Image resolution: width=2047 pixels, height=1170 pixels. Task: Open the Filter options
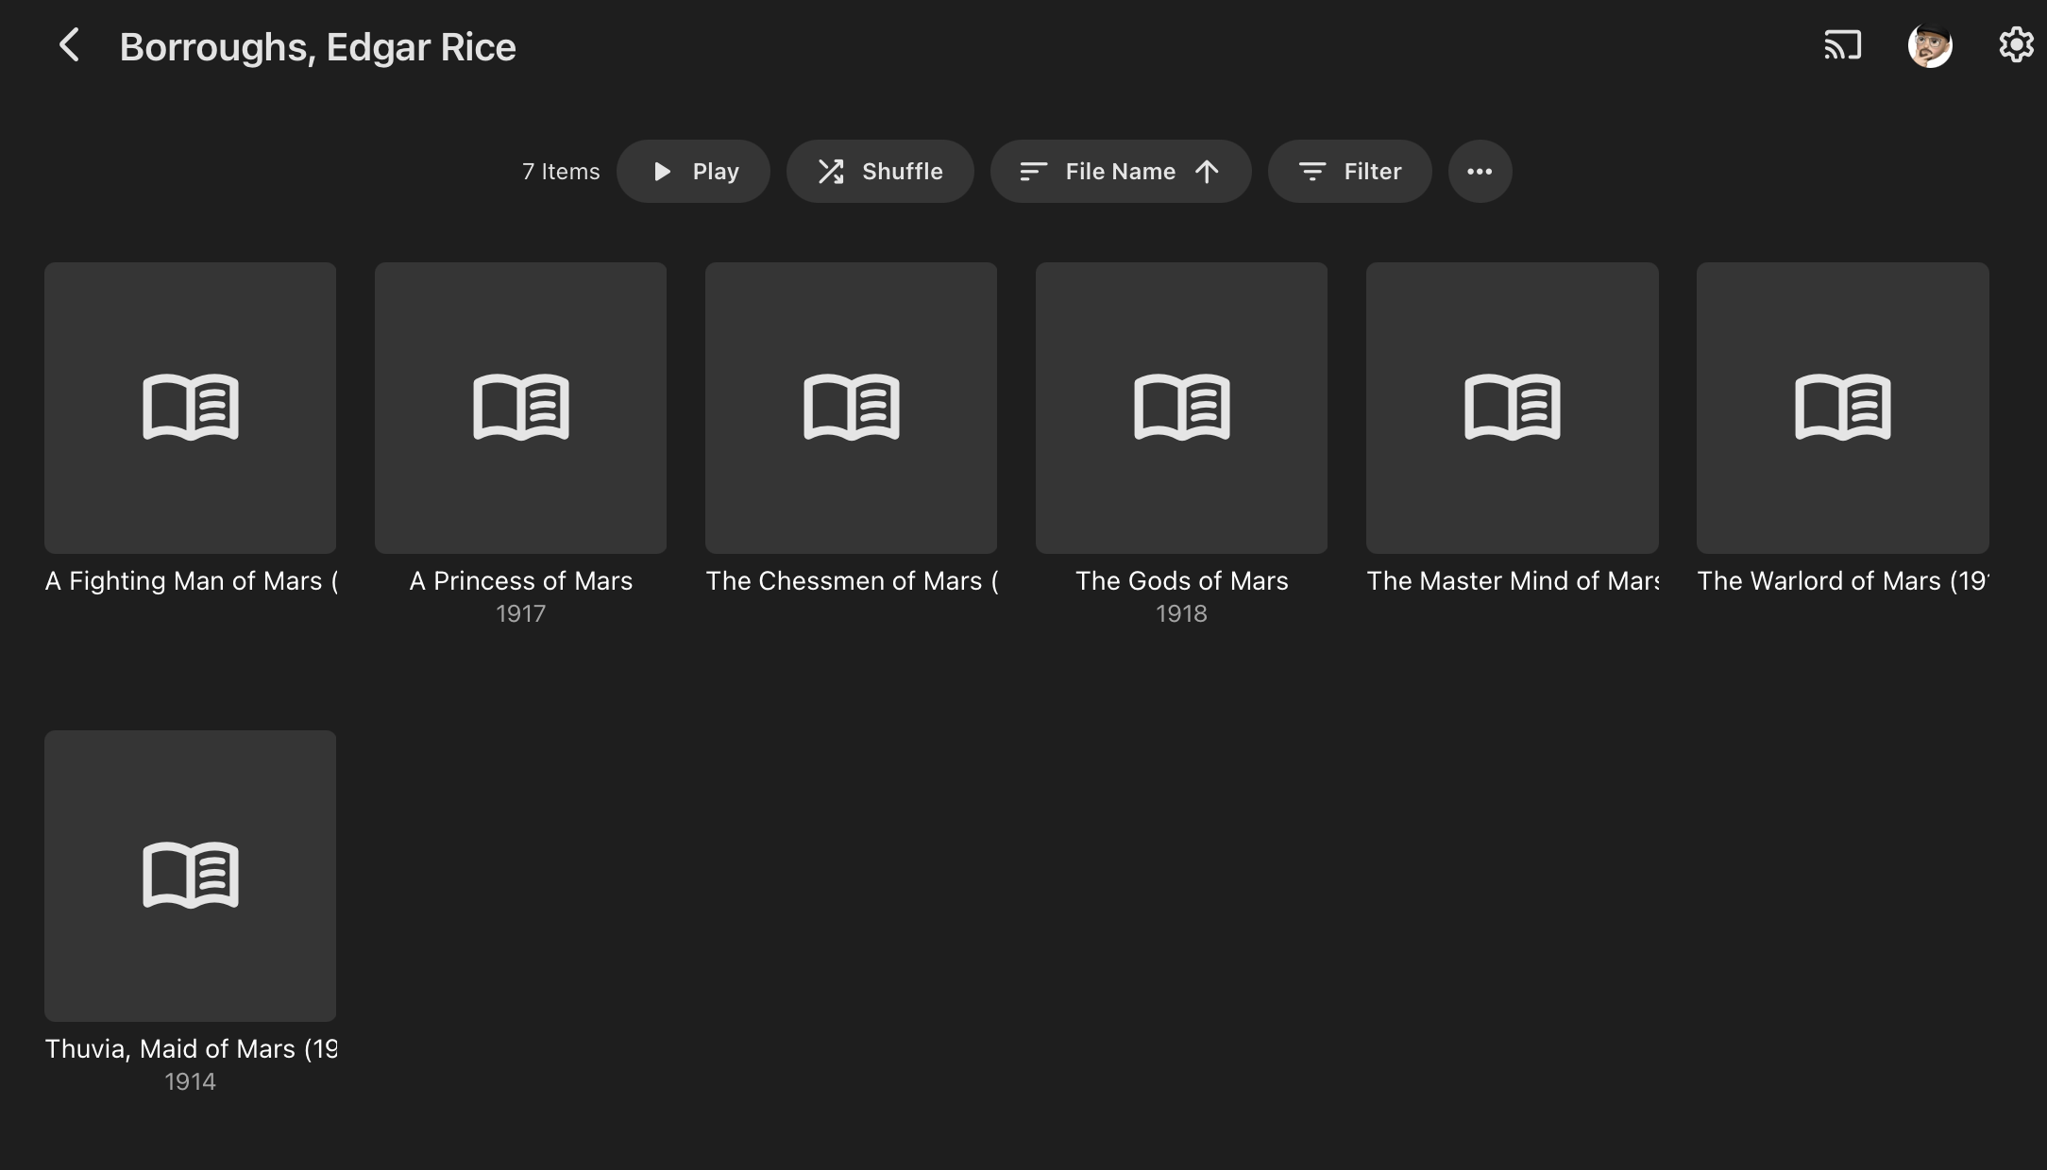(1350, 171)
